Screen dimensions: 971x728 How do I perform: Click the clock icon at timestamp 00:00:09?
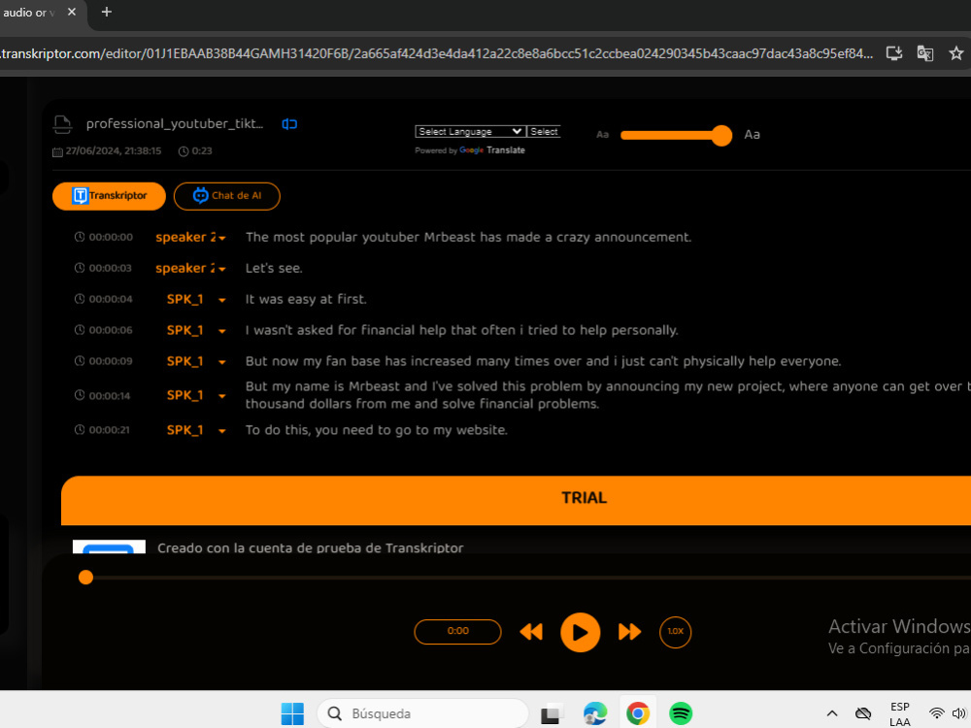[x=80, y=360]
